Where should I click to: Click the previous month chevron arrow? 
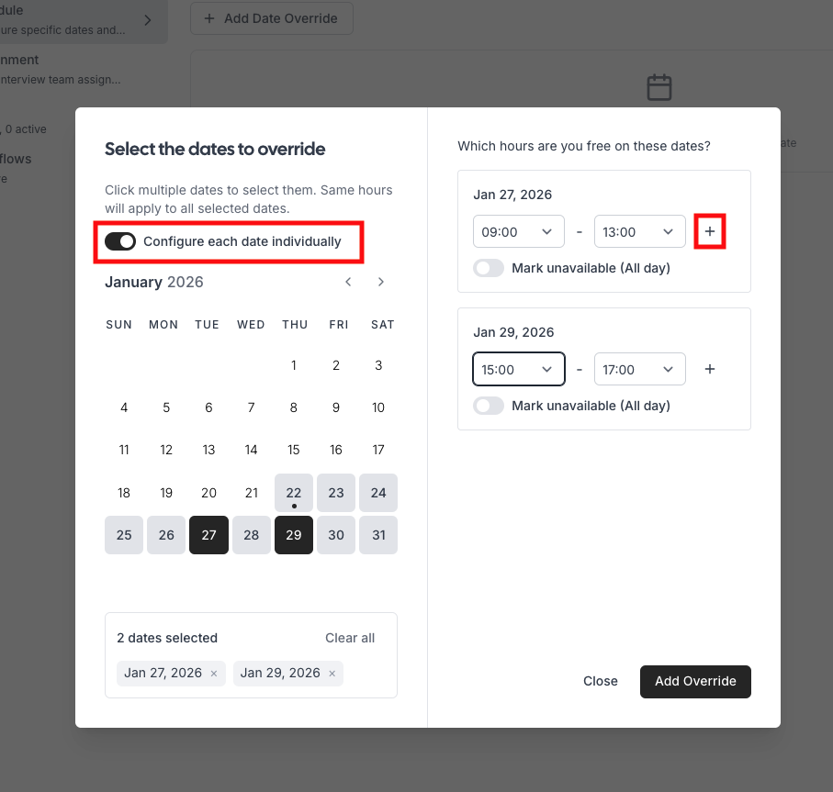coord(348,282)
